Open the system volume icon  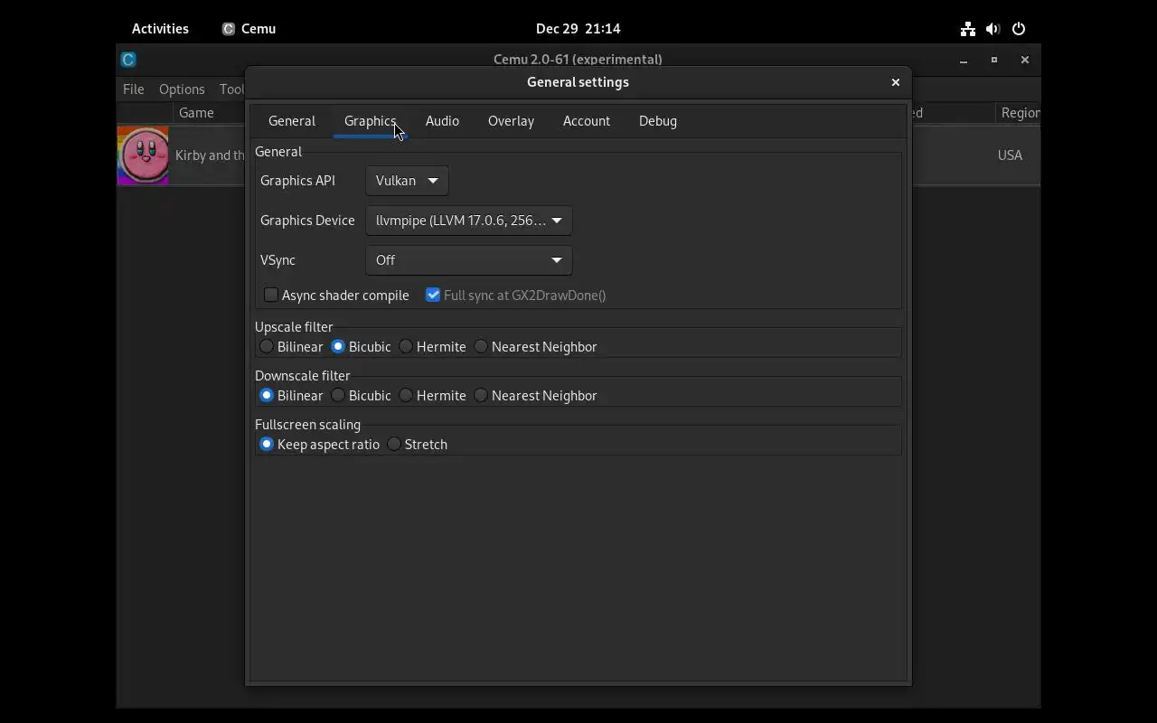[993, 29]
